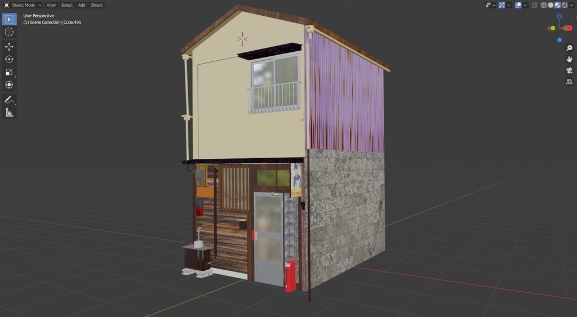Toggle the Show Overlays button
The image size is (577, 317).
pos(518,5)
